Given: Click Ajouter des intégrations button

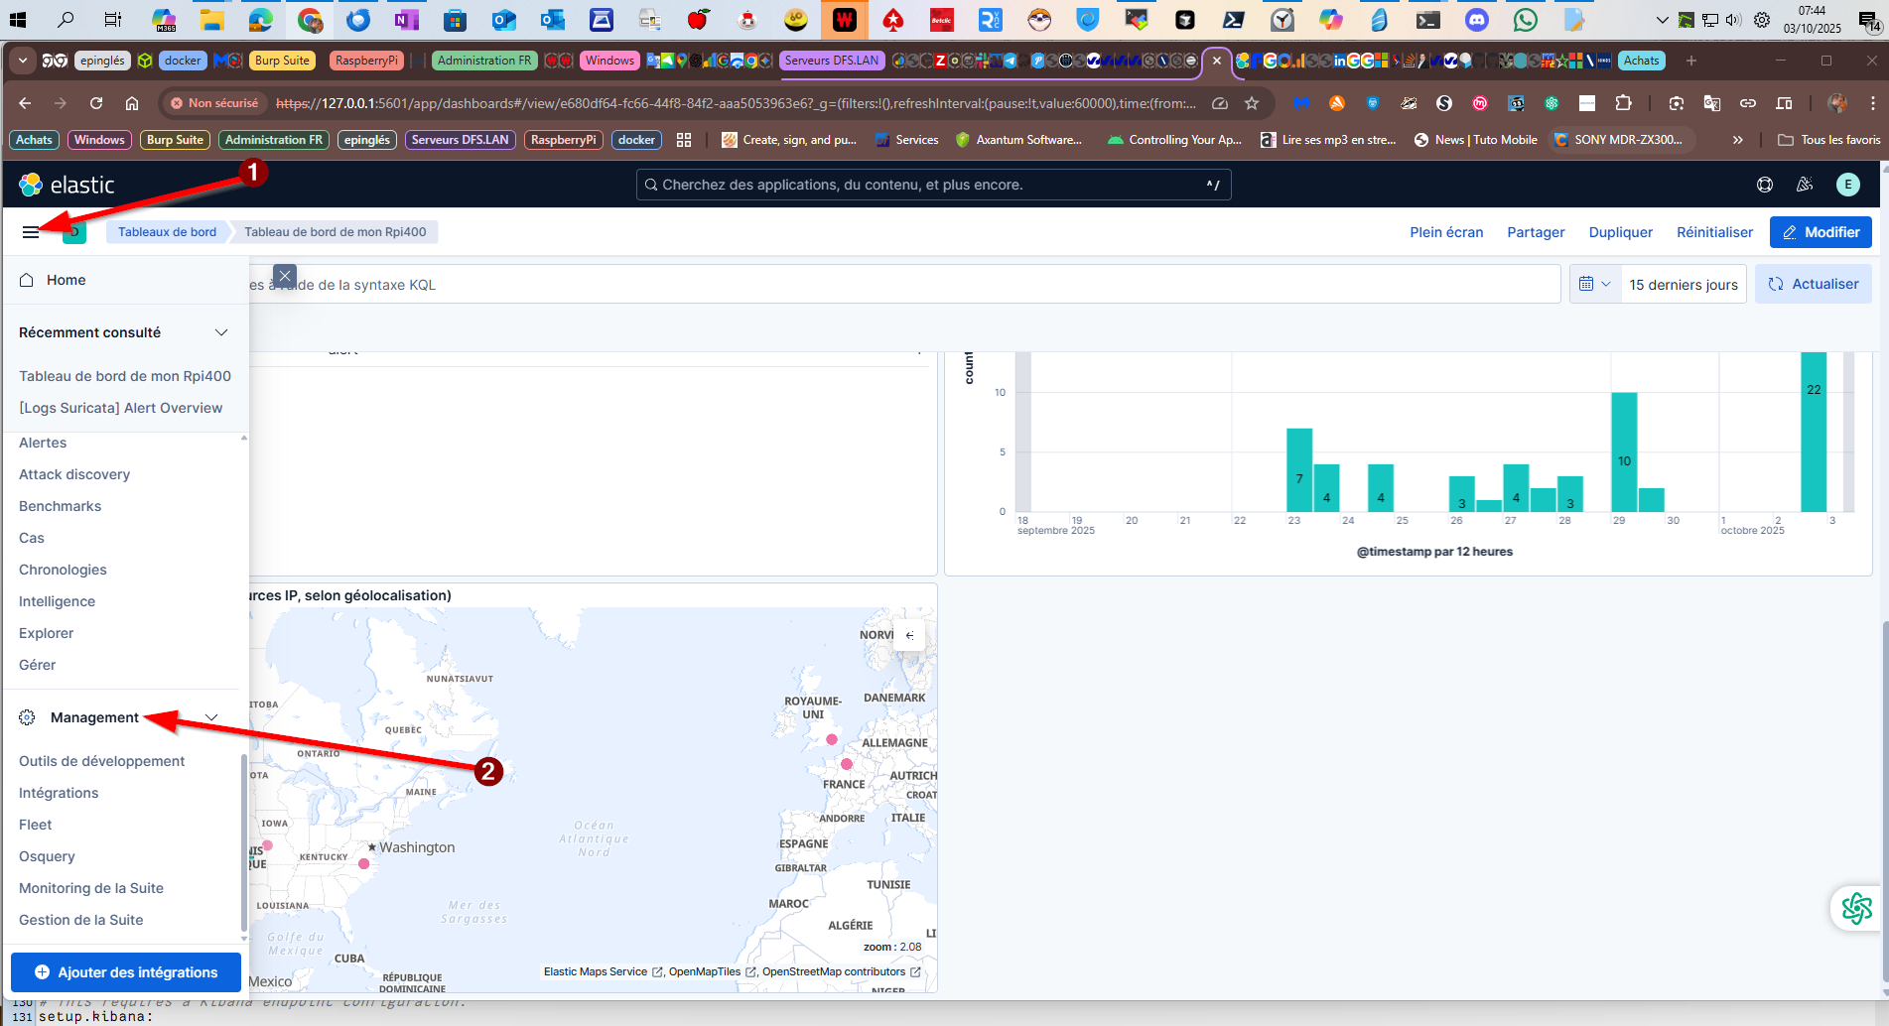Looking at the screenshot, I should click(x=126, y=972).
